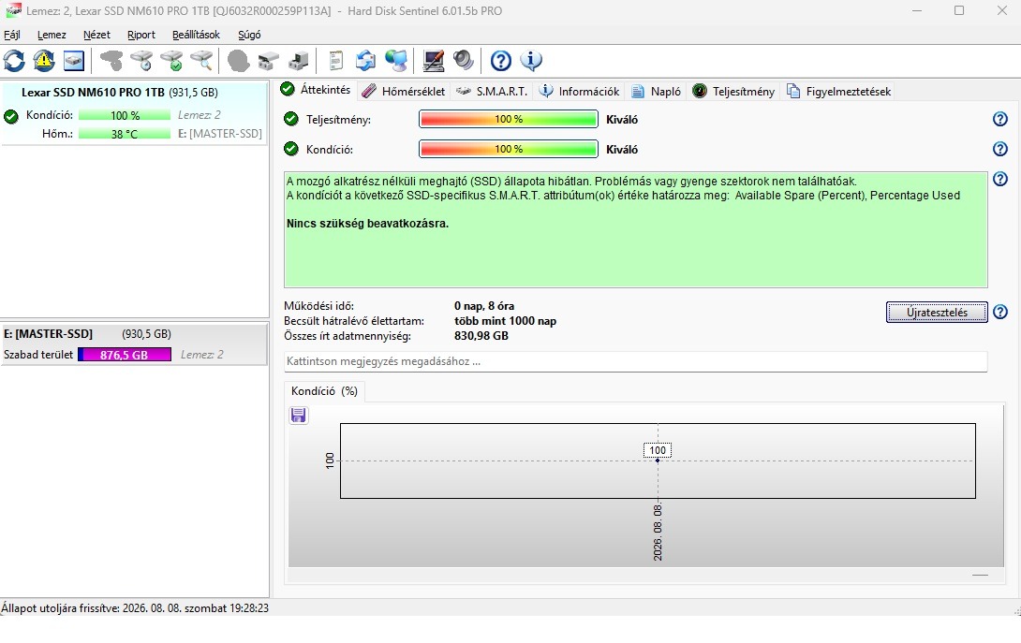The image size is (1021, 643).
Task: Click the Szabad terület 876,5 GB bar
Action: pyautogui.click(x=125, y=355)
